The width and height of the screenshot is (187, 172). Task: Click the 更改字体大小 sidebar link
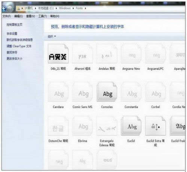15,58
